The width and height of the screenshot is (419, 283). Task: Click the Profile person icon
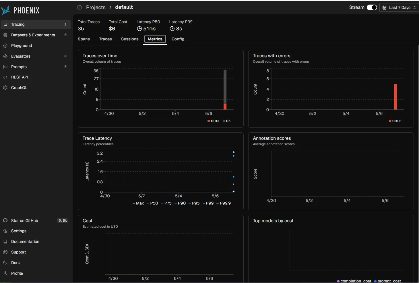click(x=5, y=273)
